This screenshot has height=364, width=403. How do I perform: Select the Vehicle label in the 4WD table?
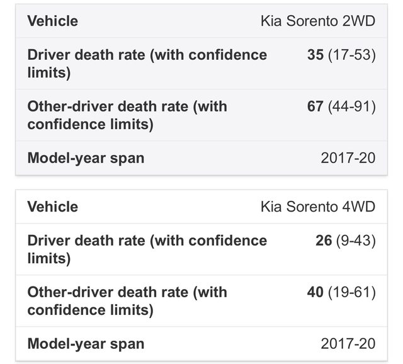pos(53,207)
